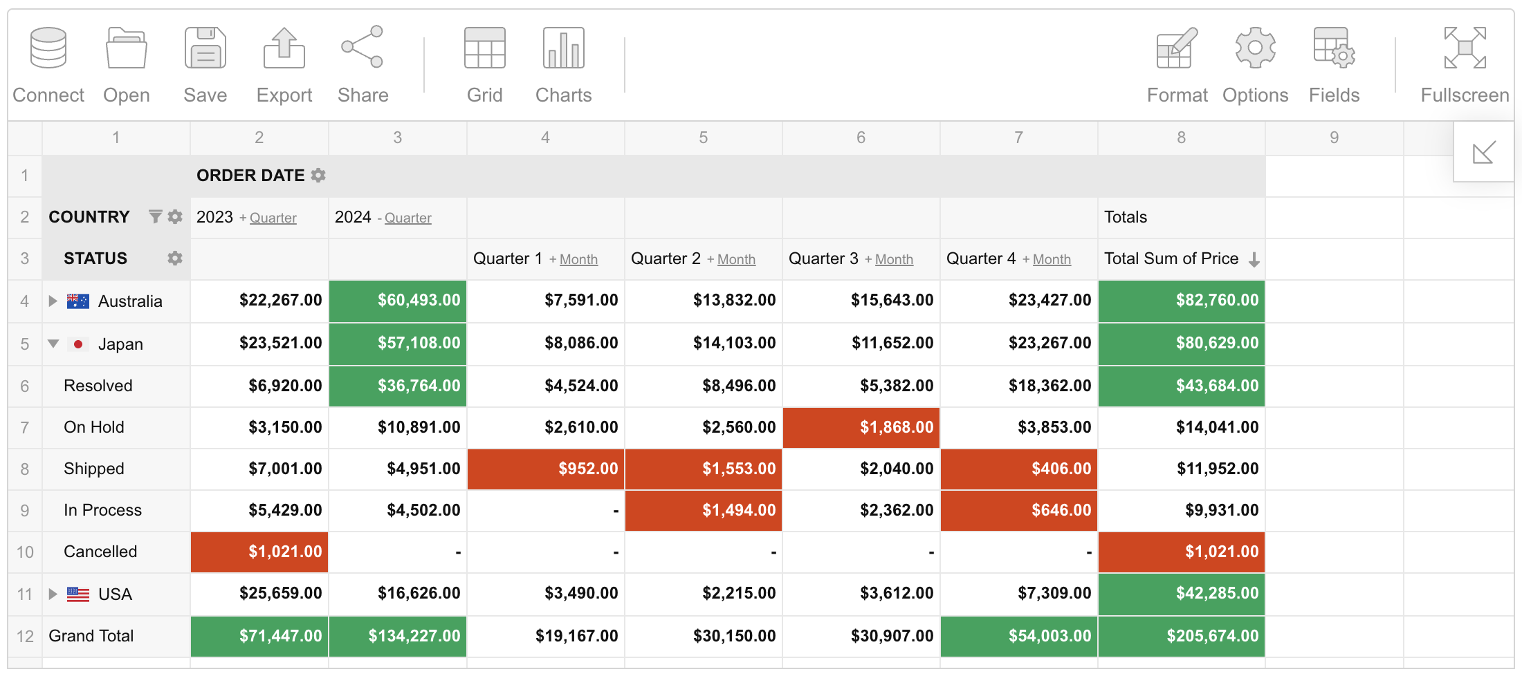
Task: Select the red $952.00 Shipped cell
Action: coord(546,469)
